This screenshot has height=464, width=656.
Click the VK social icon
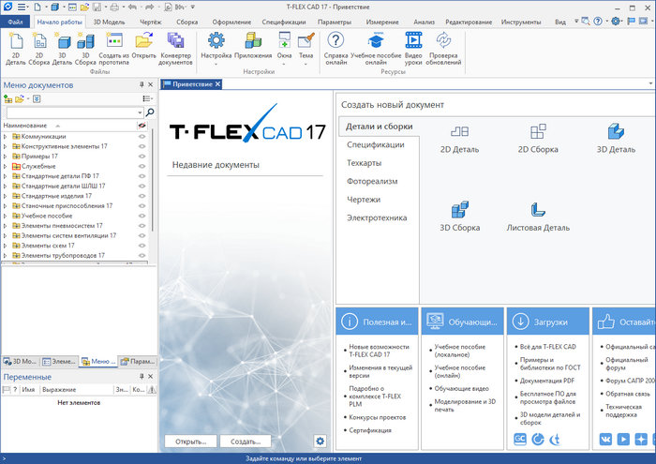point(605,439)
